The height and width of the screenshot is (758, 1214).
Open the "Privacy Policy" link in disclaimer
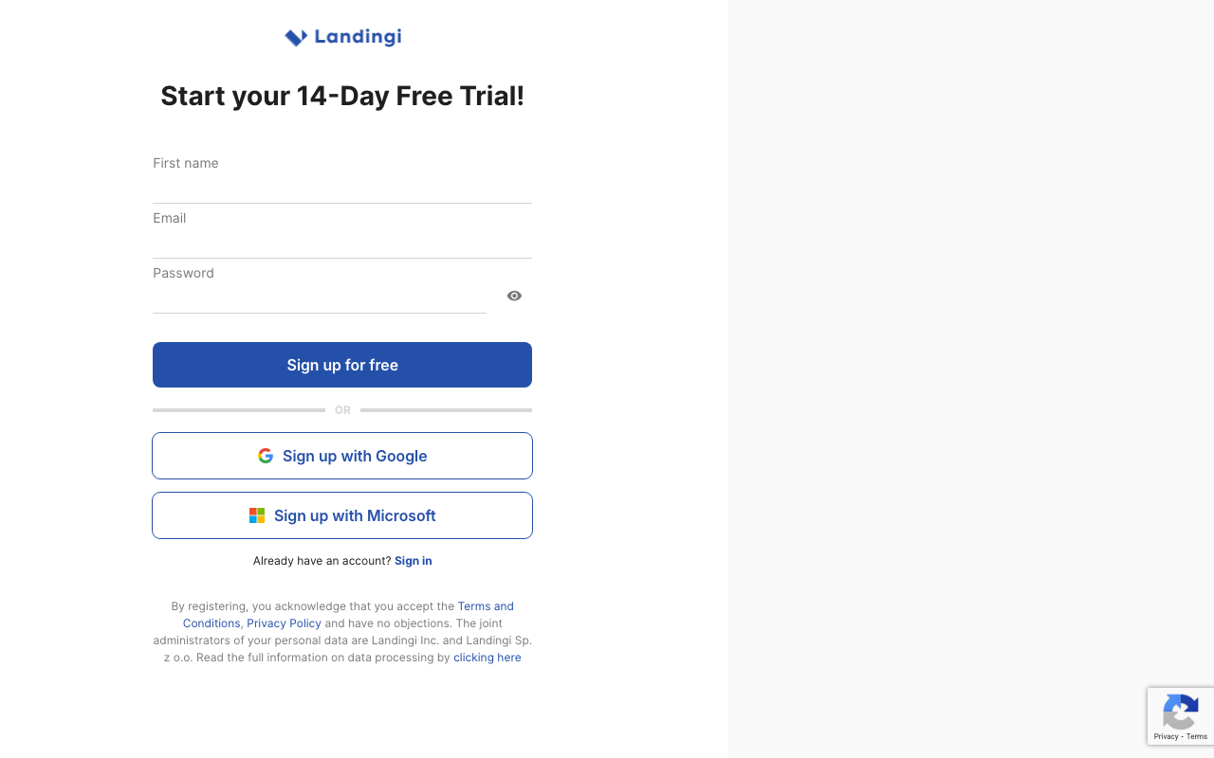284,623
